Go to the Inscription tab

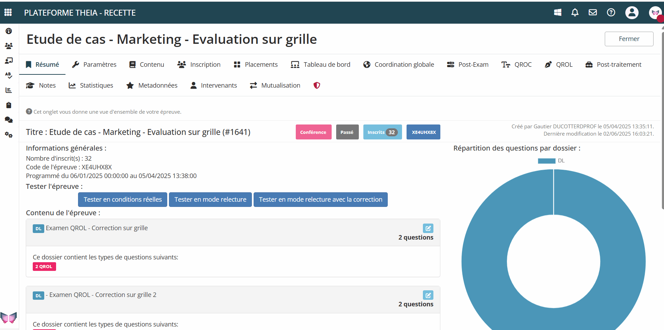tap(199, 64)
